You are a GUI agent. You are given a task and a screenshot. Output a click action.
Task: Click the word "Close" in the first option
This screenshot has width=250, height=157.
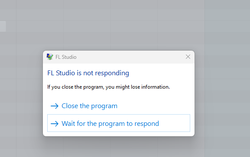[x=70, y=106]
